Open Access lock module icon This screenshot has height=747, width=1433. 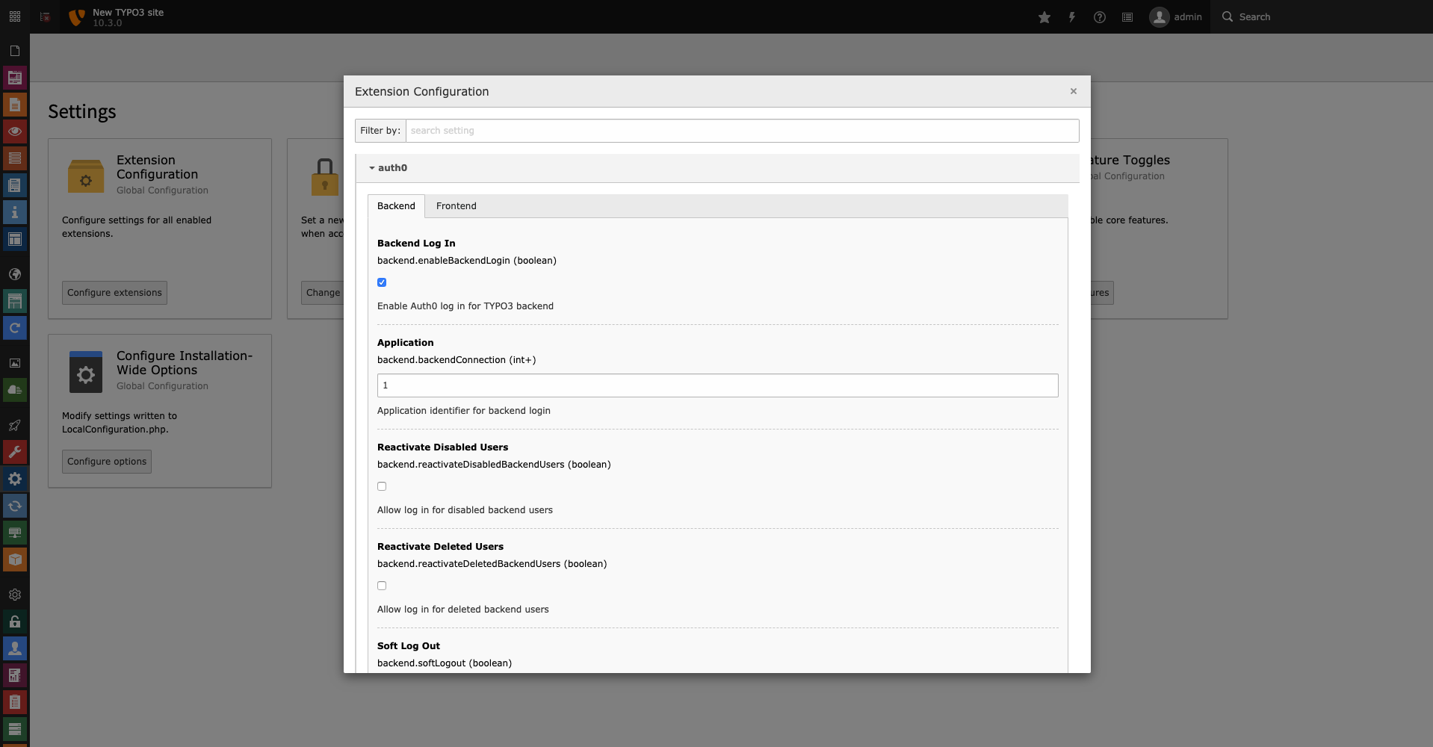pyautogui.click(x=15, y=622)
